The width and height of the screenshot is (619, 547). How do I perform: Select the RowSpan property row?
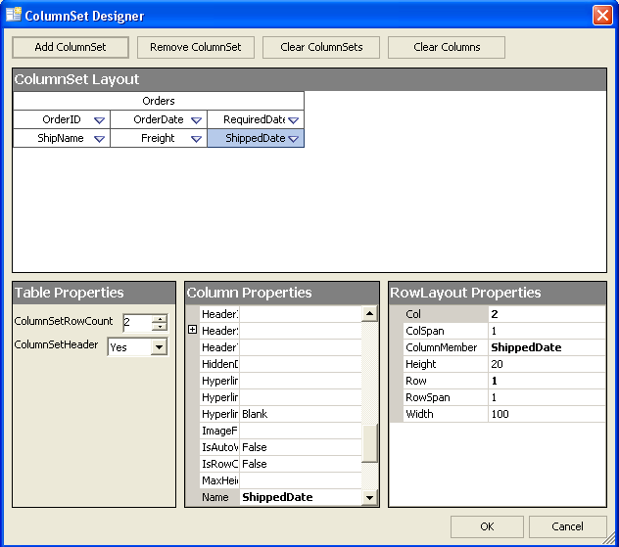504,397
